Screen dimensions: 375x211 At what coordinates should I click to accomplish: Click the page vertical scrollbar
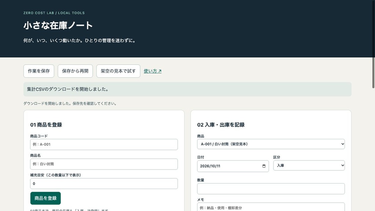(x=373, y=44)
